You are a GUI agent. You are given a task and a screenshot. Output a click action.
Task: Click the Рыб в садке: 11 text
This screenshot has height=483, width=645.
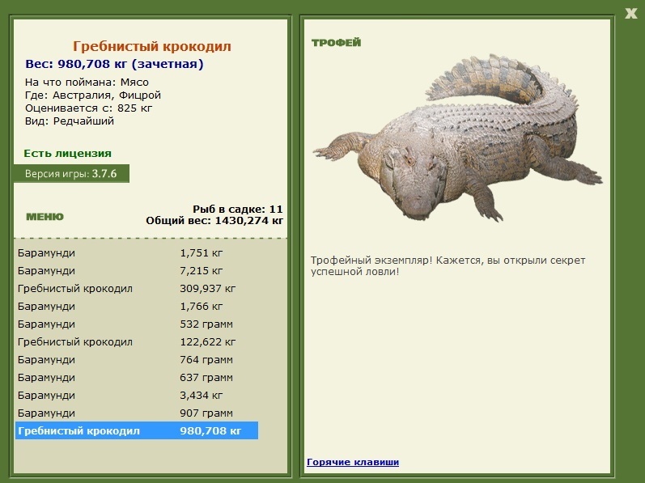click(238, 210)
